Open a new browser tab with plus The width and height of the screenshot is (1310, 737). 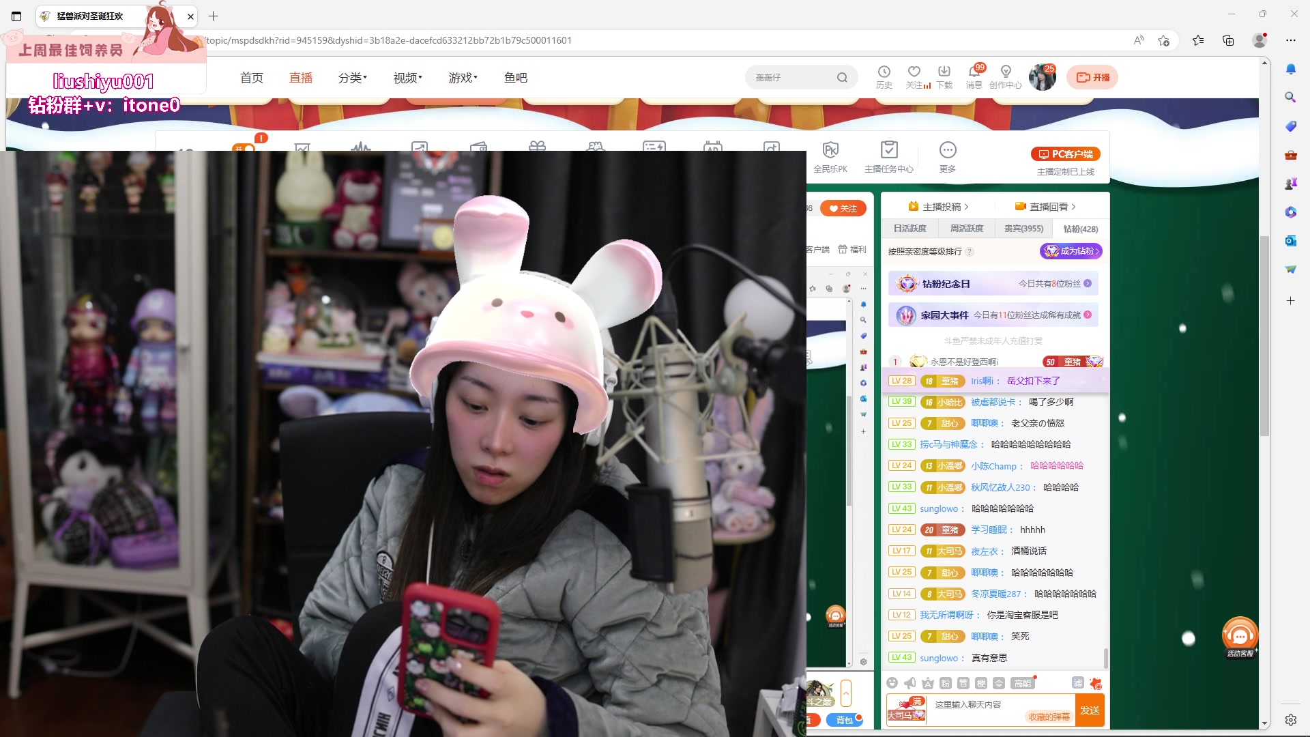point(214,16)
